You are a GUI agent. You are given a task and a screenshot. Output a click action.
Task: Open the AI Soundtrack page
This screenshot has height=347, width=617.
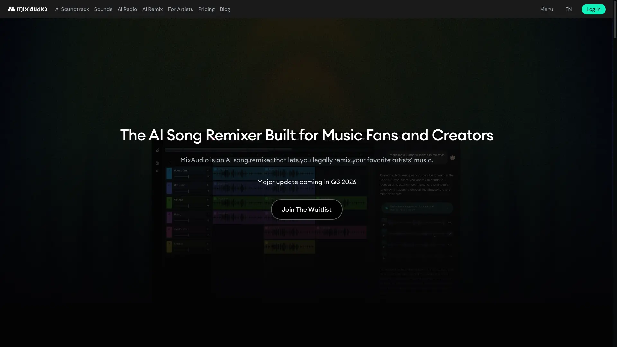(x=72, y=9)
